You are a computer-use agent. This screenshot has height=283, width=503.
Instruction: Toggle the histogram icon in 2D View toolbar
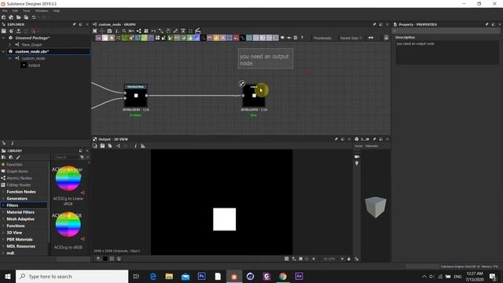click(x=143, y=146)
